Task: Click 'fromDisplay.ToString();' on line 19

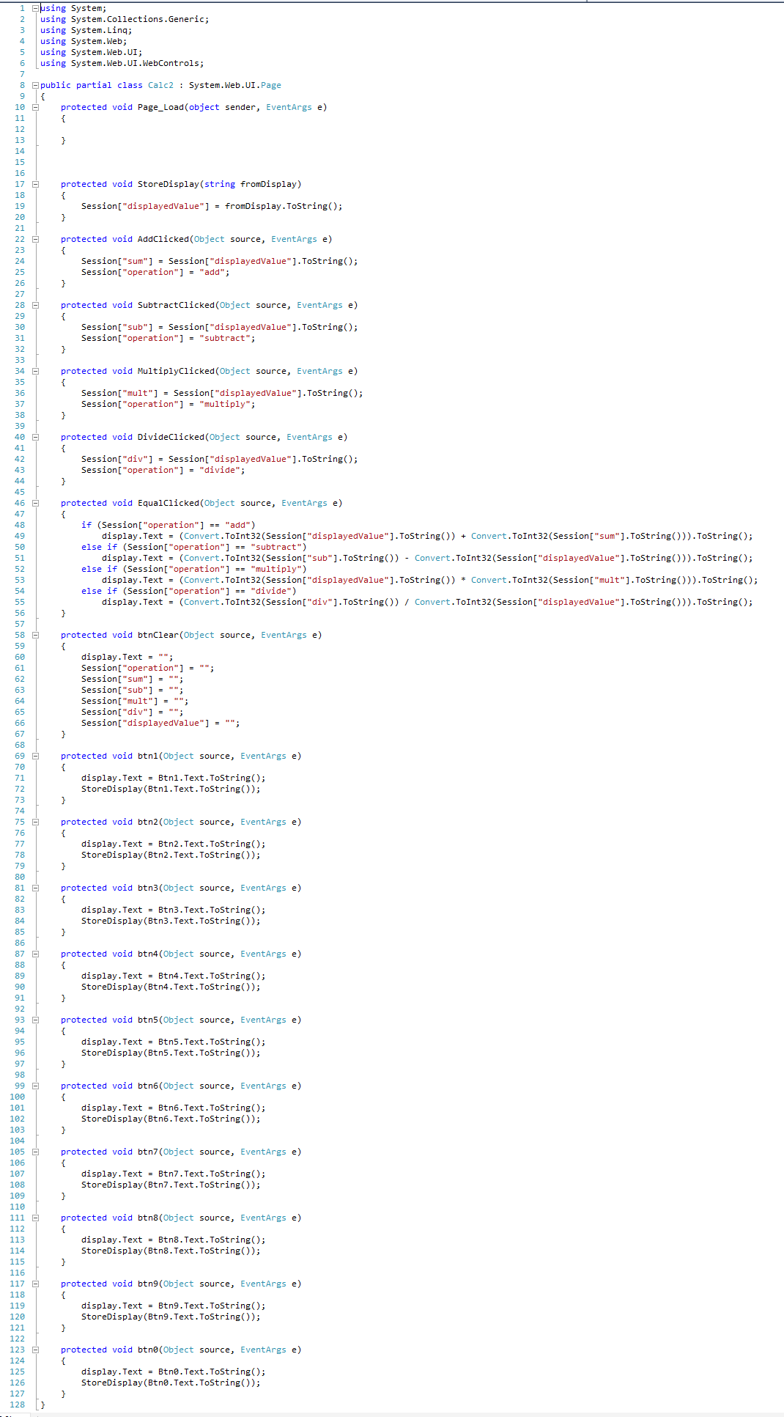Action: pos(284,206)
